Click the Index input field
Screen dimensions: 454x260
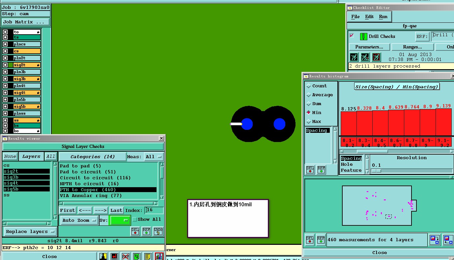click(154, 210)
